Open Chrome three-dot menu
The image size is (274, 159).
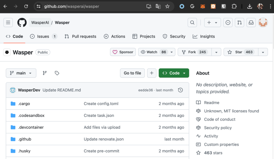coord(270,6)
